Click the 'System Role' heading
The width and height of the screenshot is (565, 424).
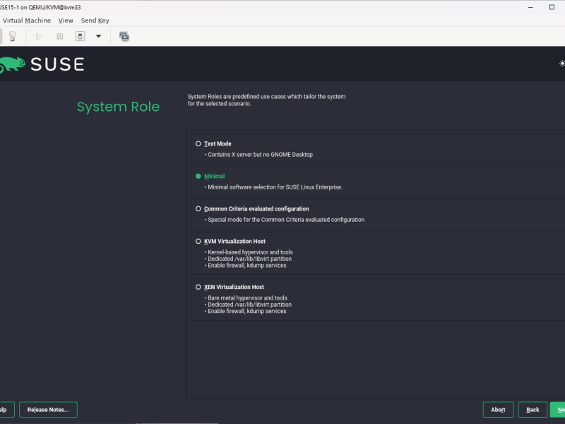pos(118,107)
